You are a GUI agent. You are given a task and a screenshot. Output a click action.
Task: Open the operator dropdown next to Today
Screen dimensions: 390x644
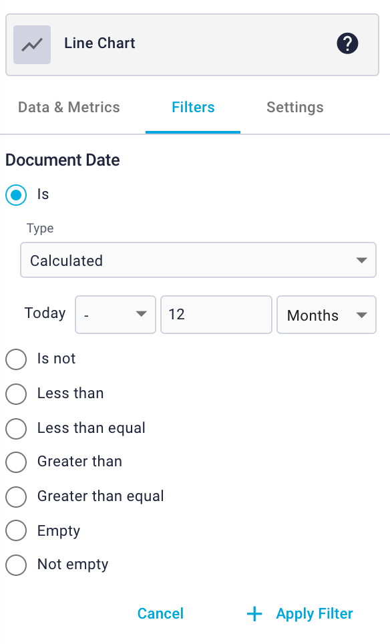pos(115,315)
